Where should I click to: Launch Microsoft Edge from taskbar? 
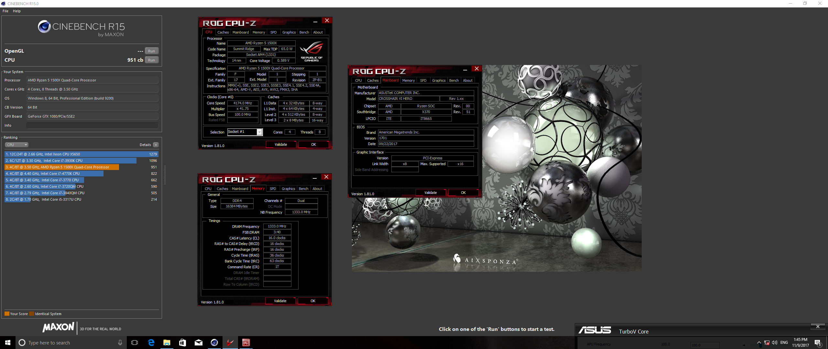click(x=151, y=343)
